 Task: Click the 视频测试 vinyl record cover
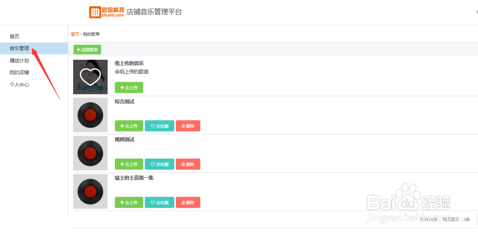pos(90,153)
